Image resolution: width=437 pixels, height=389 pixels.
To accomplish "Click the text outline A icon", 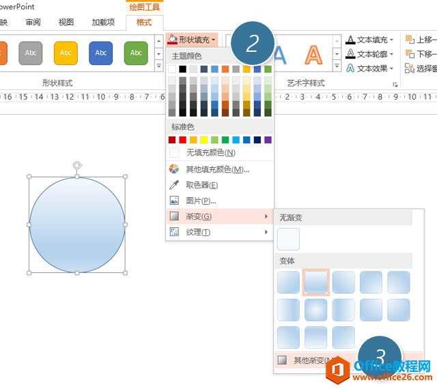I will 350,54.
